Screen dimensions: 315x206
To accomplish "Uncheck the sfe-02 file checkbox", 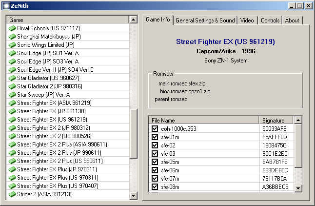I will coord(155,145).
